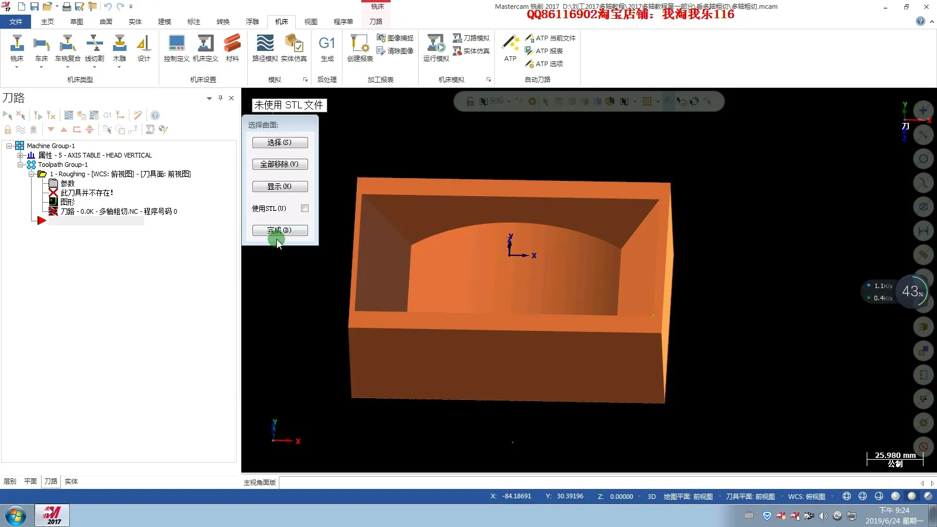Open the 车床 lathe machine icon

click(41, 47)
